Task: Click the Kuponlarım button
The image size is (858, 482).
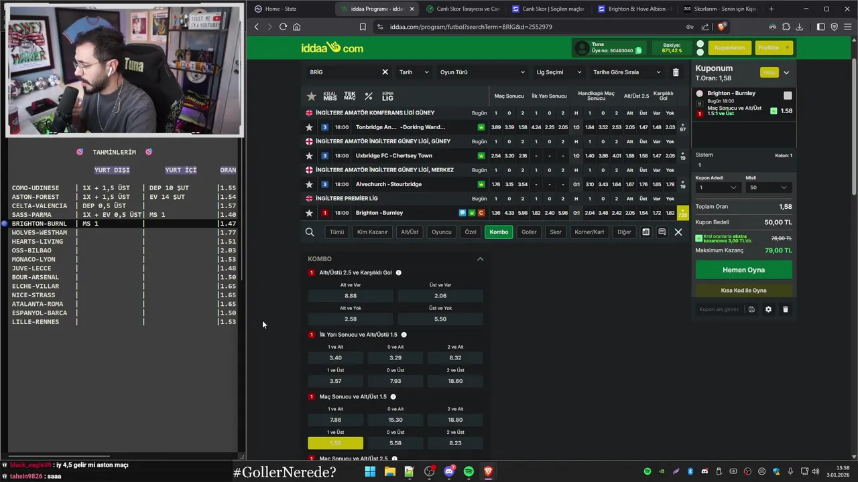Action: click(x=730, y=48)
